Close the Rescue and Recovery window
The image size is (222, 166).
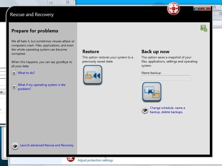coord(205,9)
